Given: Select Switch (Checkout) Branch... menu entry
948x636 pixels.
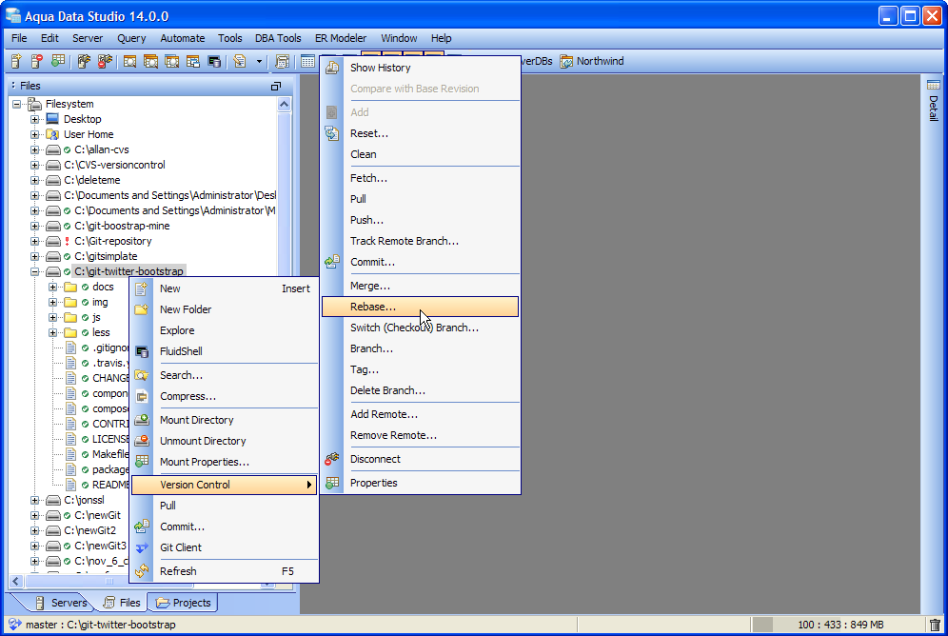Looking at the screenshot, I should pyautogui.click(x=420, y=328).
